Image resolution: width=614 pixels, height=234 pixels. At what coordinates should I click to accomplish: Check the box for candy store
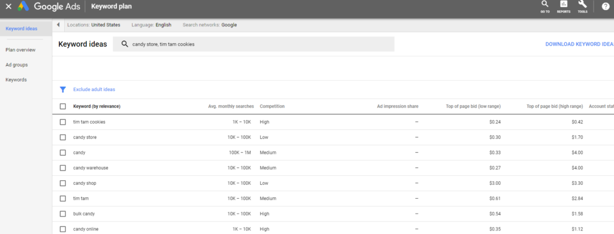pyautogui.click(x=62, y=137)
